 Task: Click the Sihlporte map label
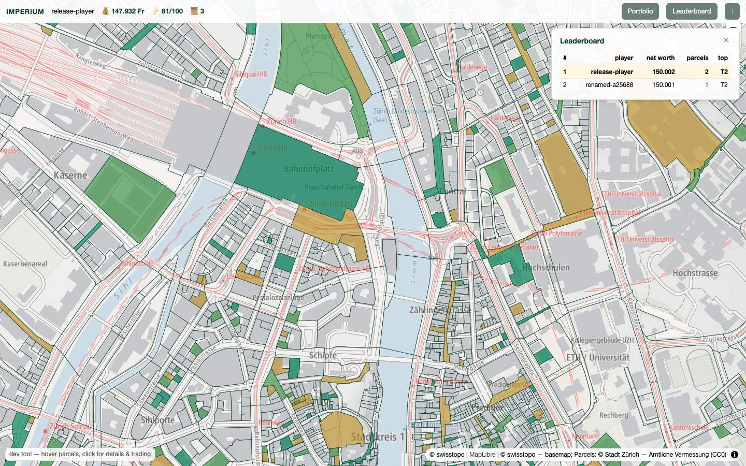157,420
